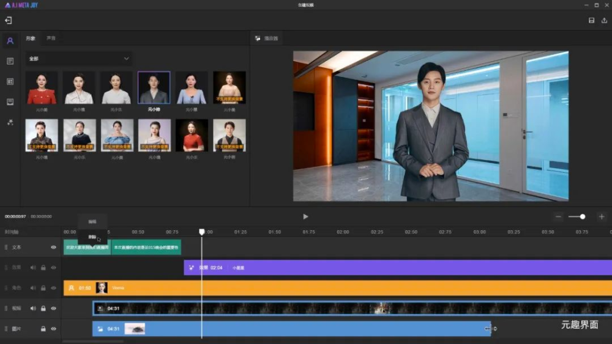Click the exit project icon
This screenshot has width=612, height=344.
tap(9, 20)
